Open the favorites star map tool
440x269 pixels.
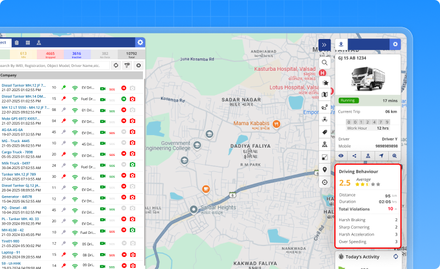(x=325, y=83)
